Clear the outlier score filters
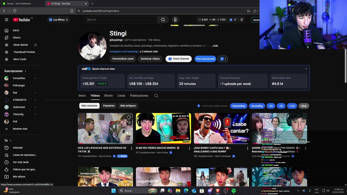Image resolution: width=347 pixels, height=195 pixels. point(304,106)
